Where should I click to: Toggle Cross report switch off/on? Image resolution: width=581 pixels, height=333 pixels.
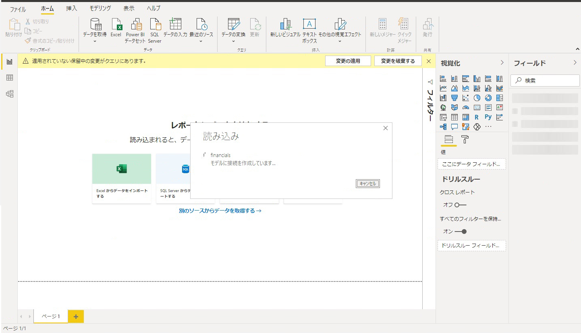(460, 205)
